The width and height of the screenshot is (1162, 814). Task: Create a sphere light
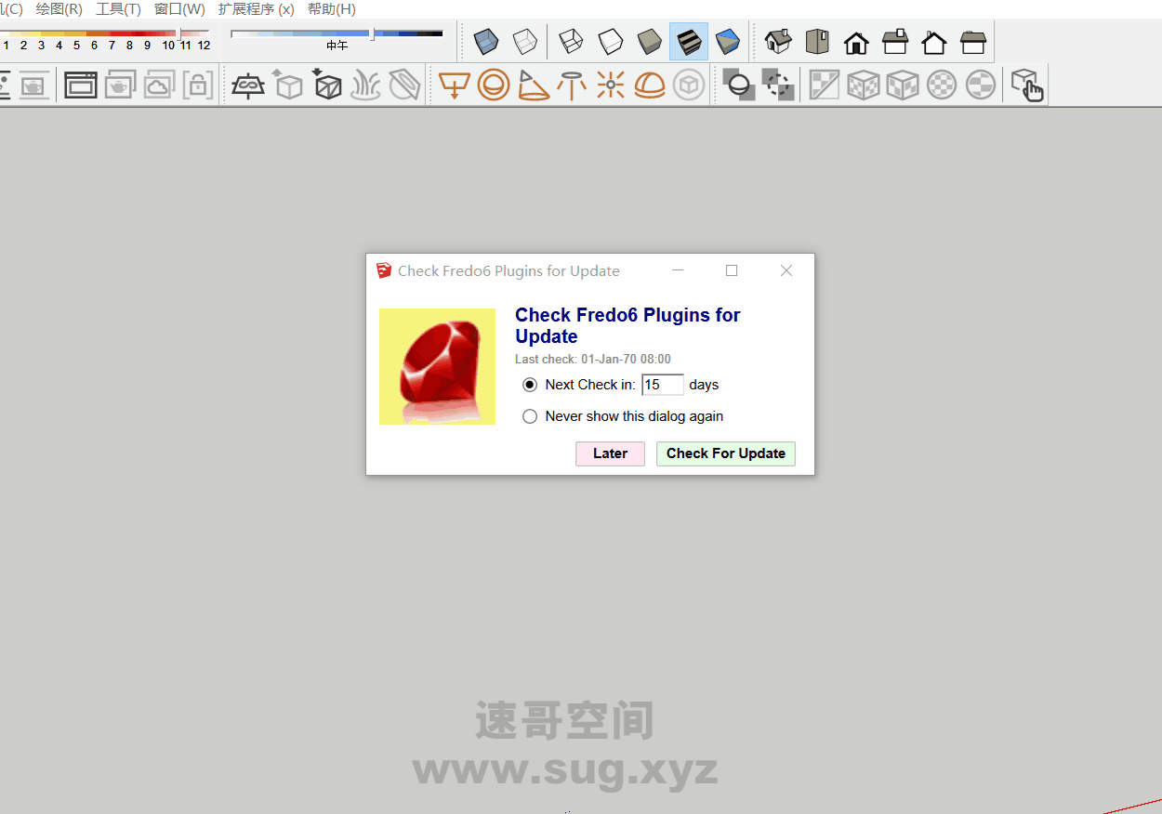[494, 85]
